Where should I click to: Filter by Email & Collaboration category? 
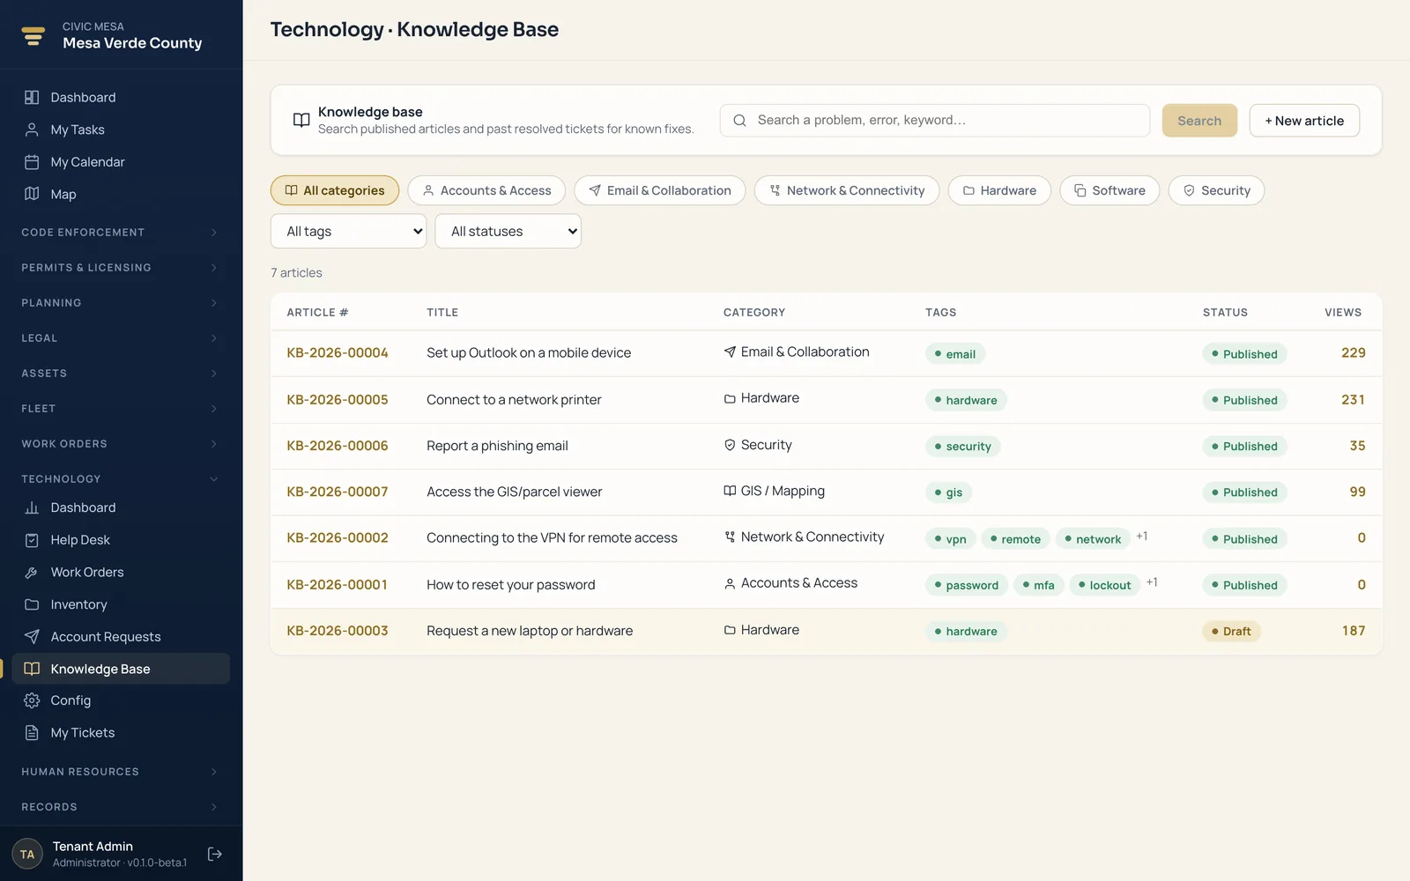(660, 190)
